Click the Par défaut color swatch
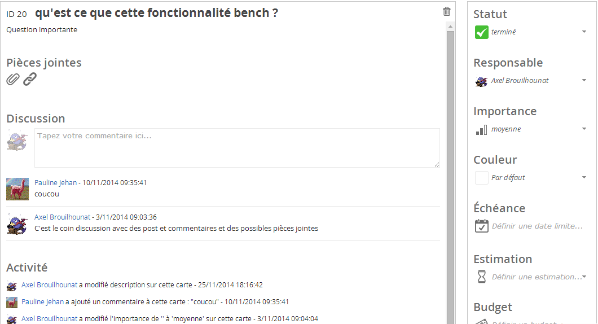Screen dimensions: 598x324 482,177
